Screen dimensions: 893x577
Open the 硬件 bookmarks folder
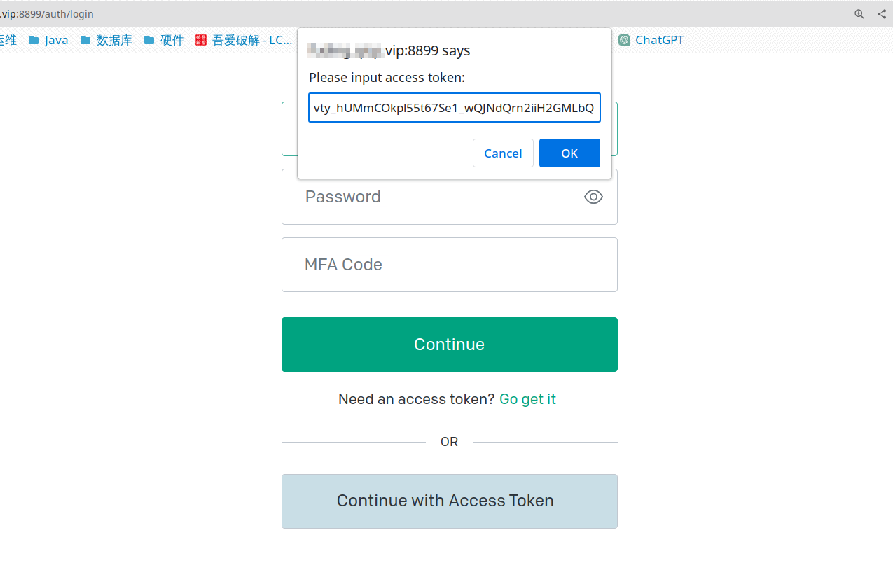[164, 40]
